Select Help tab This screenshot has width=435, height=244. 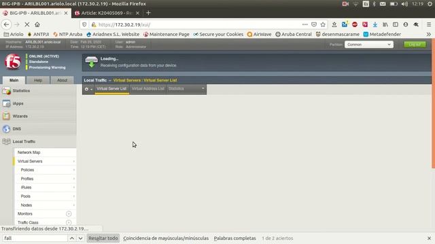click(x=38, y=80)
